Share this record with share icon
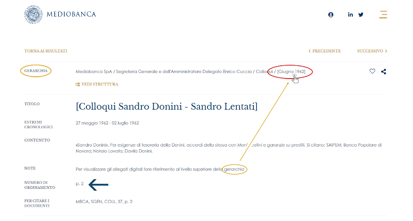This screenshot has height=221, width=413. [384, 72]
